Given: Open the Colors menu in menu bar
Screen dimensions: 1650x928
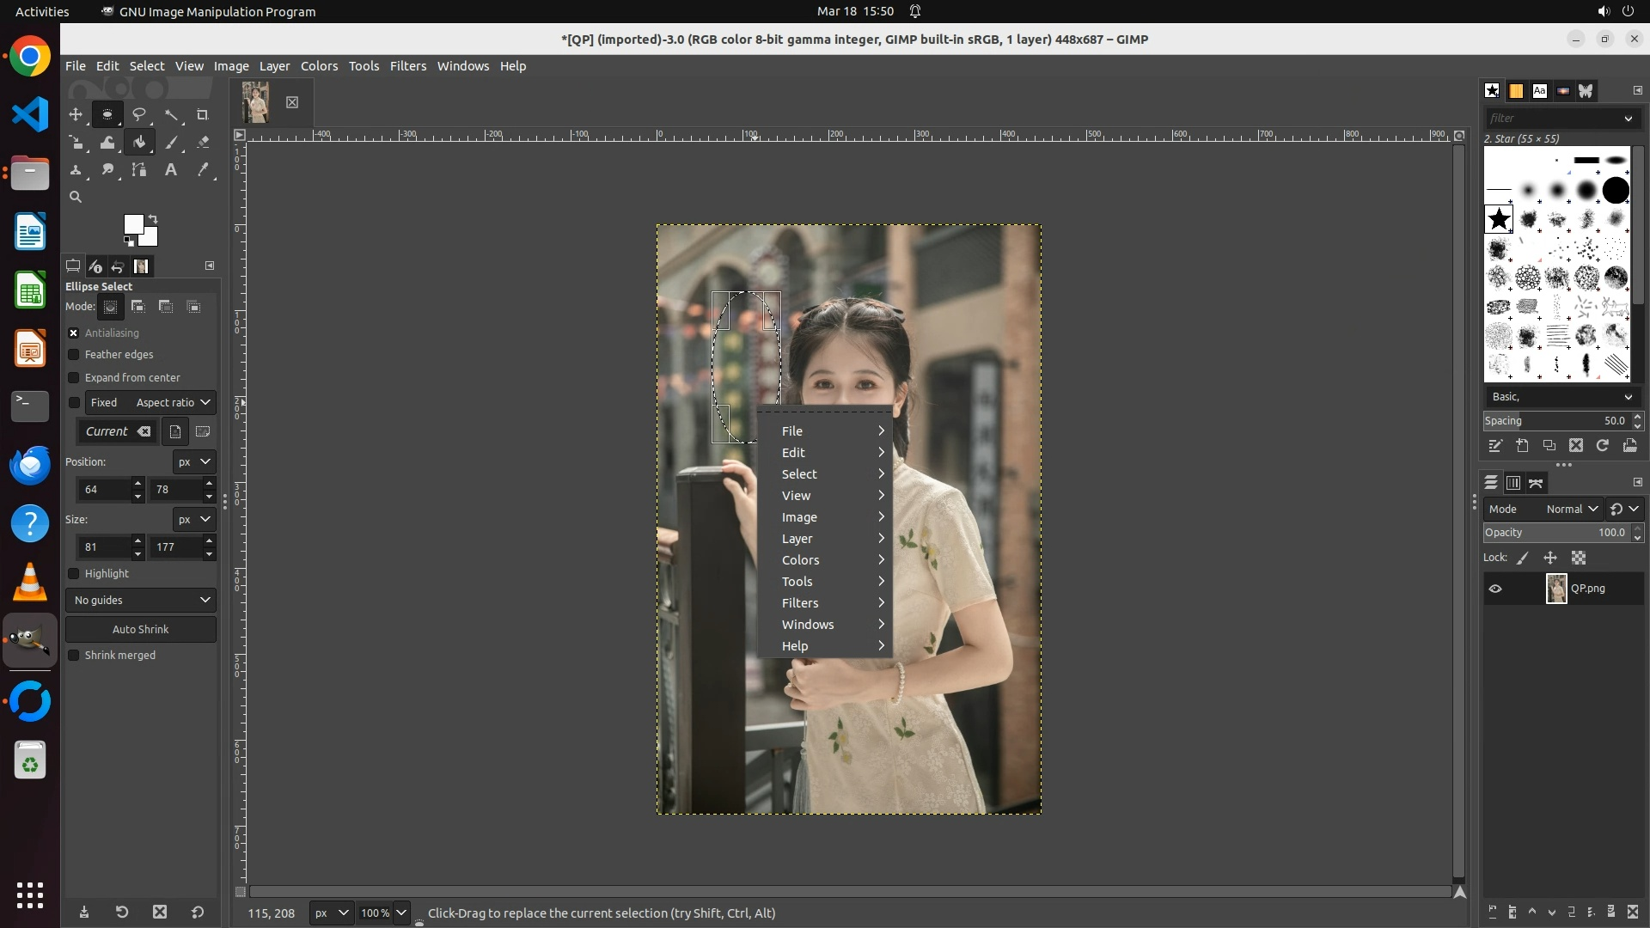Looking at the screenshot, I should coord(319,66).
